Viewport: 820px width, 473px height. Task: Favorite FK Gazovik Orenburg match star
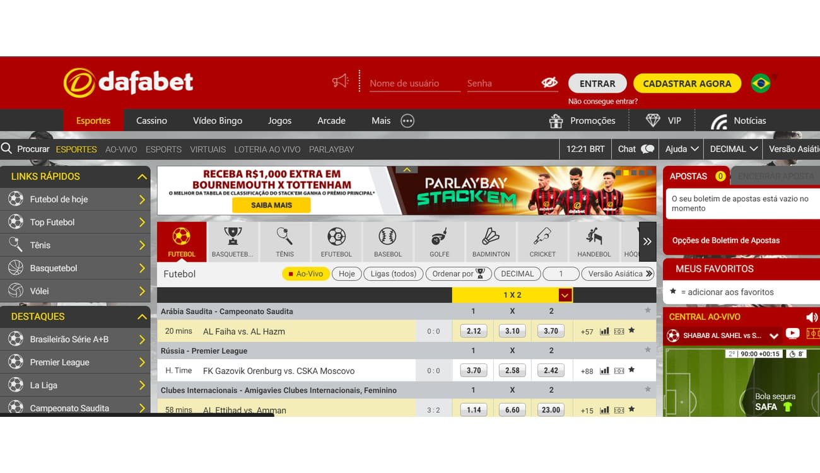pos(631,370)
